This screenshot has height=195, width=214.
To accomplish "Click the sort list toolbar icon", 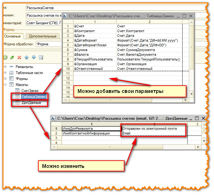I will pos(41,58).
